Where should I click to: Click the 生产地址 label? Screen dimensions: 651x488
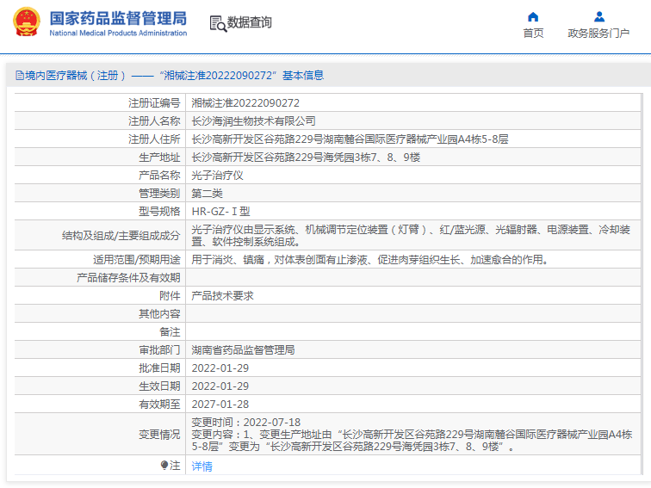pyautogui.click(x=159, y=158)
